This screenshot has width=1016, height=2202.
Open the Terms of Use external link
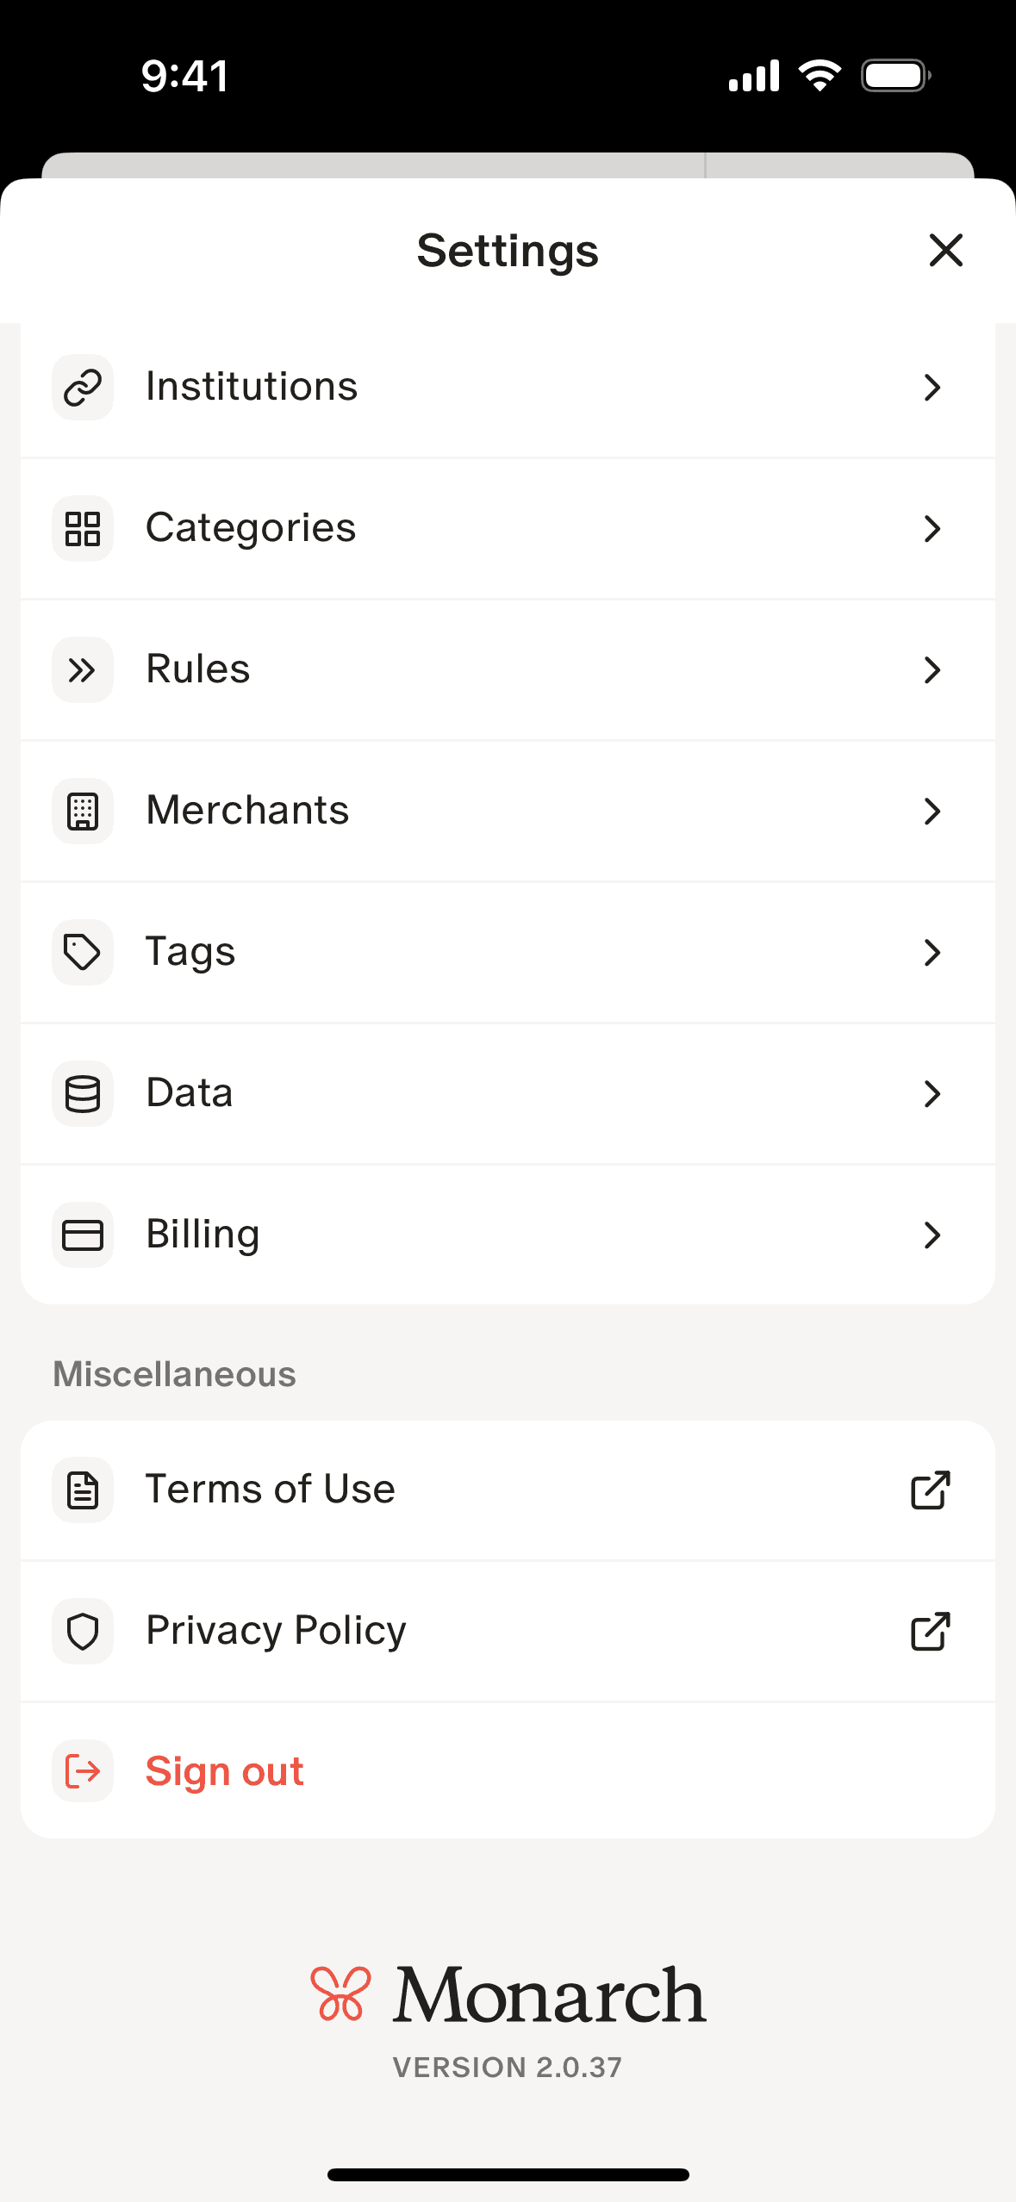931,1490
